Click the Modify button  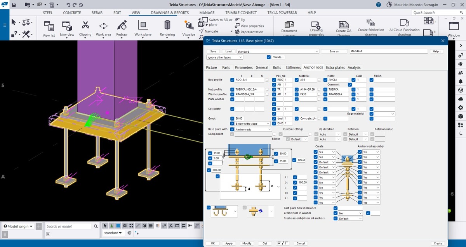tap(247, 244)
